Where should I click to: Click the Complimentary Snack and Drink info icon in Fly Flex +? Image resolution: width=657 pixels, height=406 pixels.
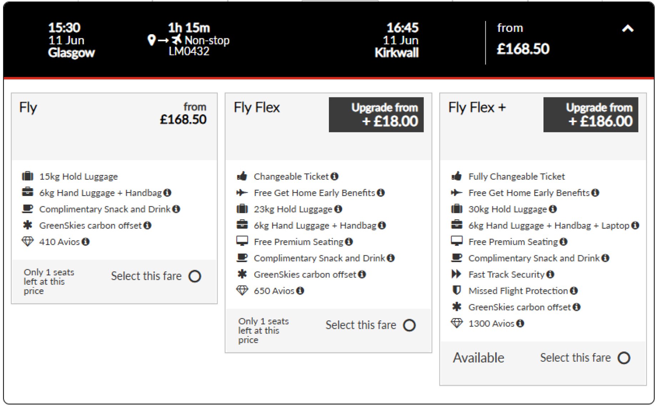[x=606, y=258]
